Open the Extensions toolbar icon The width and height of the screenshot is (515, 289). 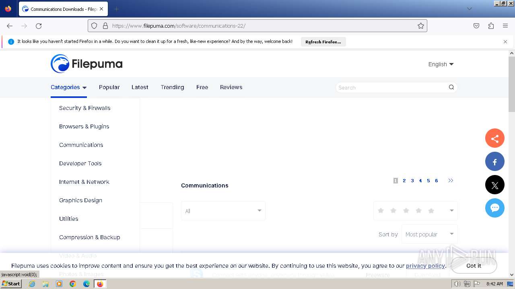[x=491, y=26]
